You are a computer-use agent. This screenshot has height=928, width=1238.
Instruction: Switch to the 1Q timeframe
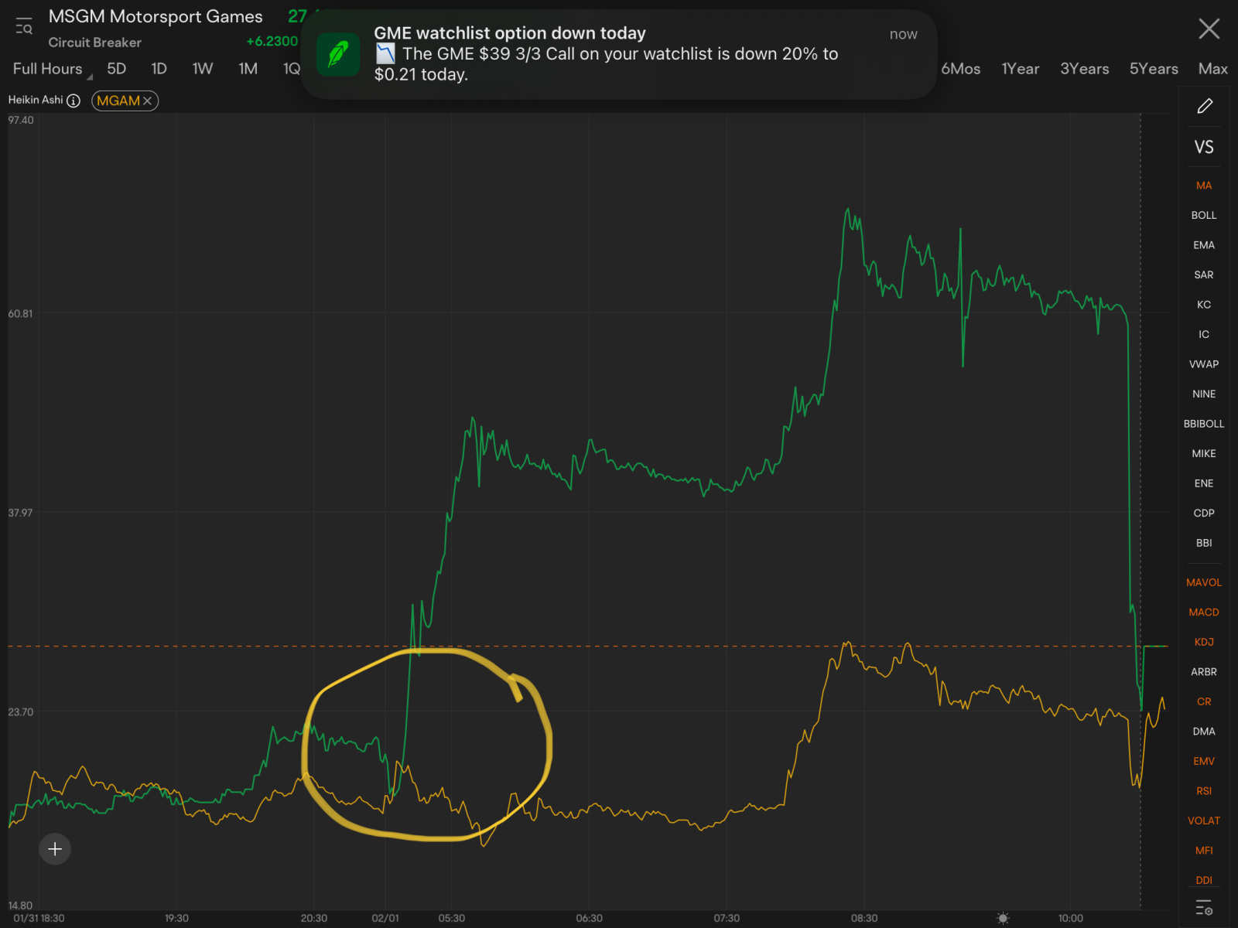pos(291,69)
